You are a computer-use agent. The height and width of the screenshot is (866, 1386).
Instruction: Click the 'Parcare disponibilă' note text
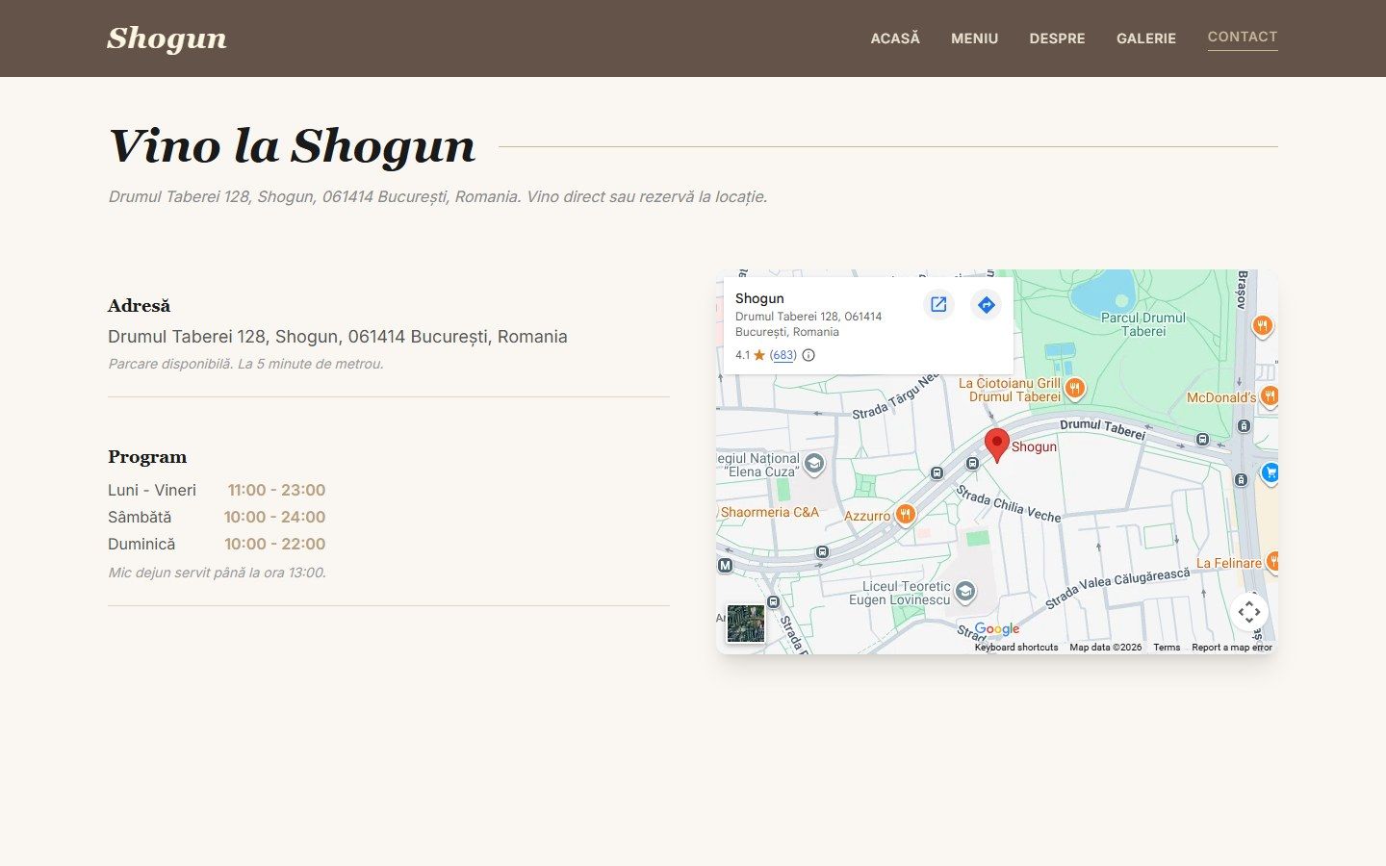[245, 364]
